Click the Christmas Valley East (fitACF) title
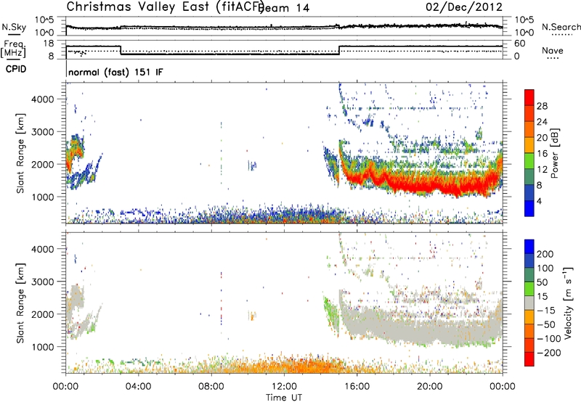This screenshot has width=581, height=402. tap(165, 7)
